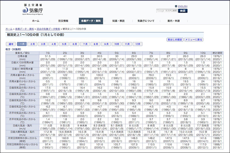Open the 各種データ・資料 navigation tab

[x=91, y=21]
